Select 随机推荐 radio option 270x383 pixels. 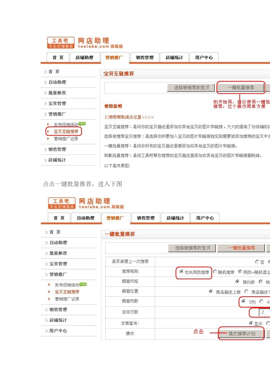point(215,272)
